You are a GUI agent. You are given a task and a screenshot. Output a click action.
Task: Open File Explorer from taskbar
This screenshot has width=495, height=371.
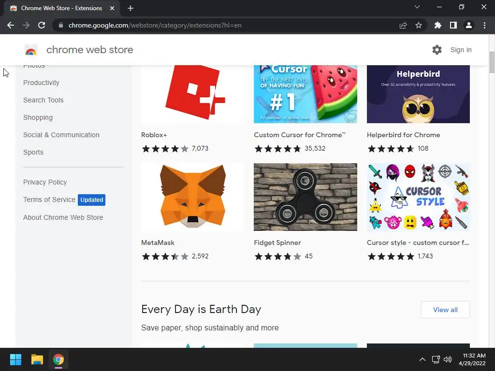coord(37,359)
